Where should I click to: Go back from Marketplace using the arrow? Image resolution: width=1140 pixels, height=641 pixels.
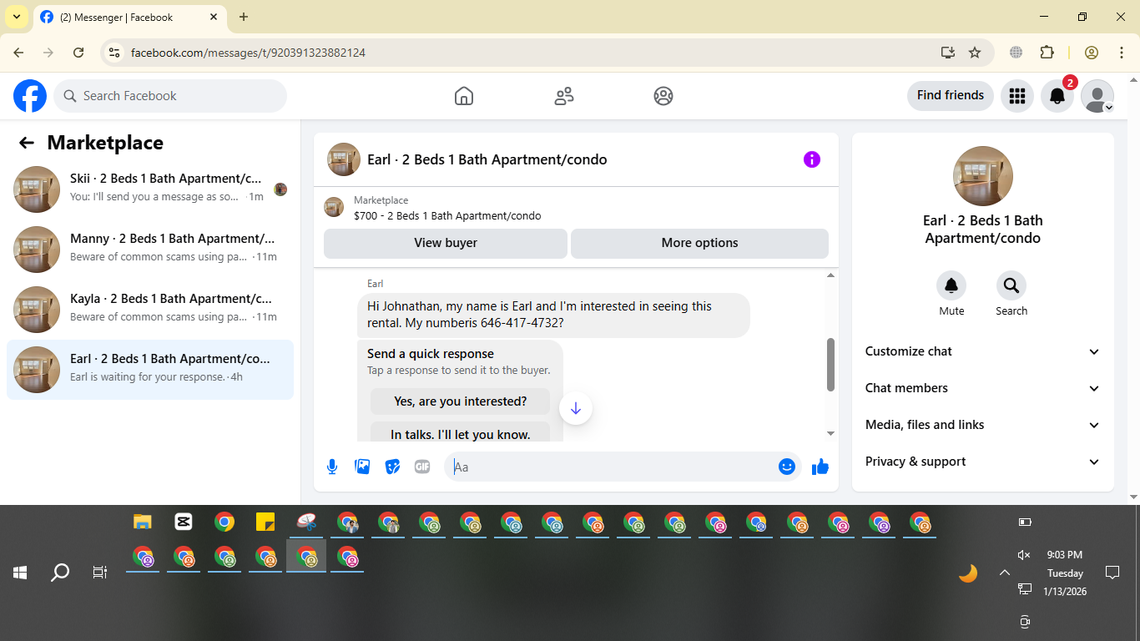pyautogui.click(x=27, y=143)
